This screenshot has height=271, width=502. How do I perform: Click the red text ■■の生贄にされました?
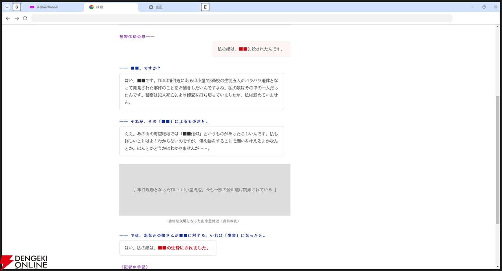[183, 248]
